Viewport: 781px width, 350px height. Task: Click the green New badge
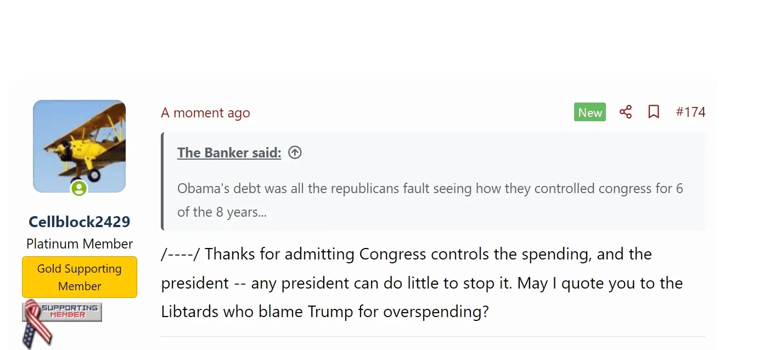590,112
